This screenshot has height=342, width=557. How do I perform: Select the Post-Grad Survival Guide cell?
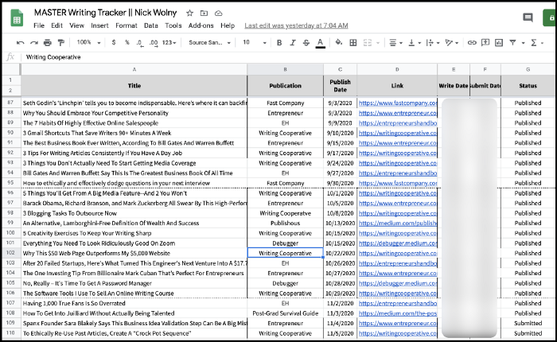click(285, 313)
